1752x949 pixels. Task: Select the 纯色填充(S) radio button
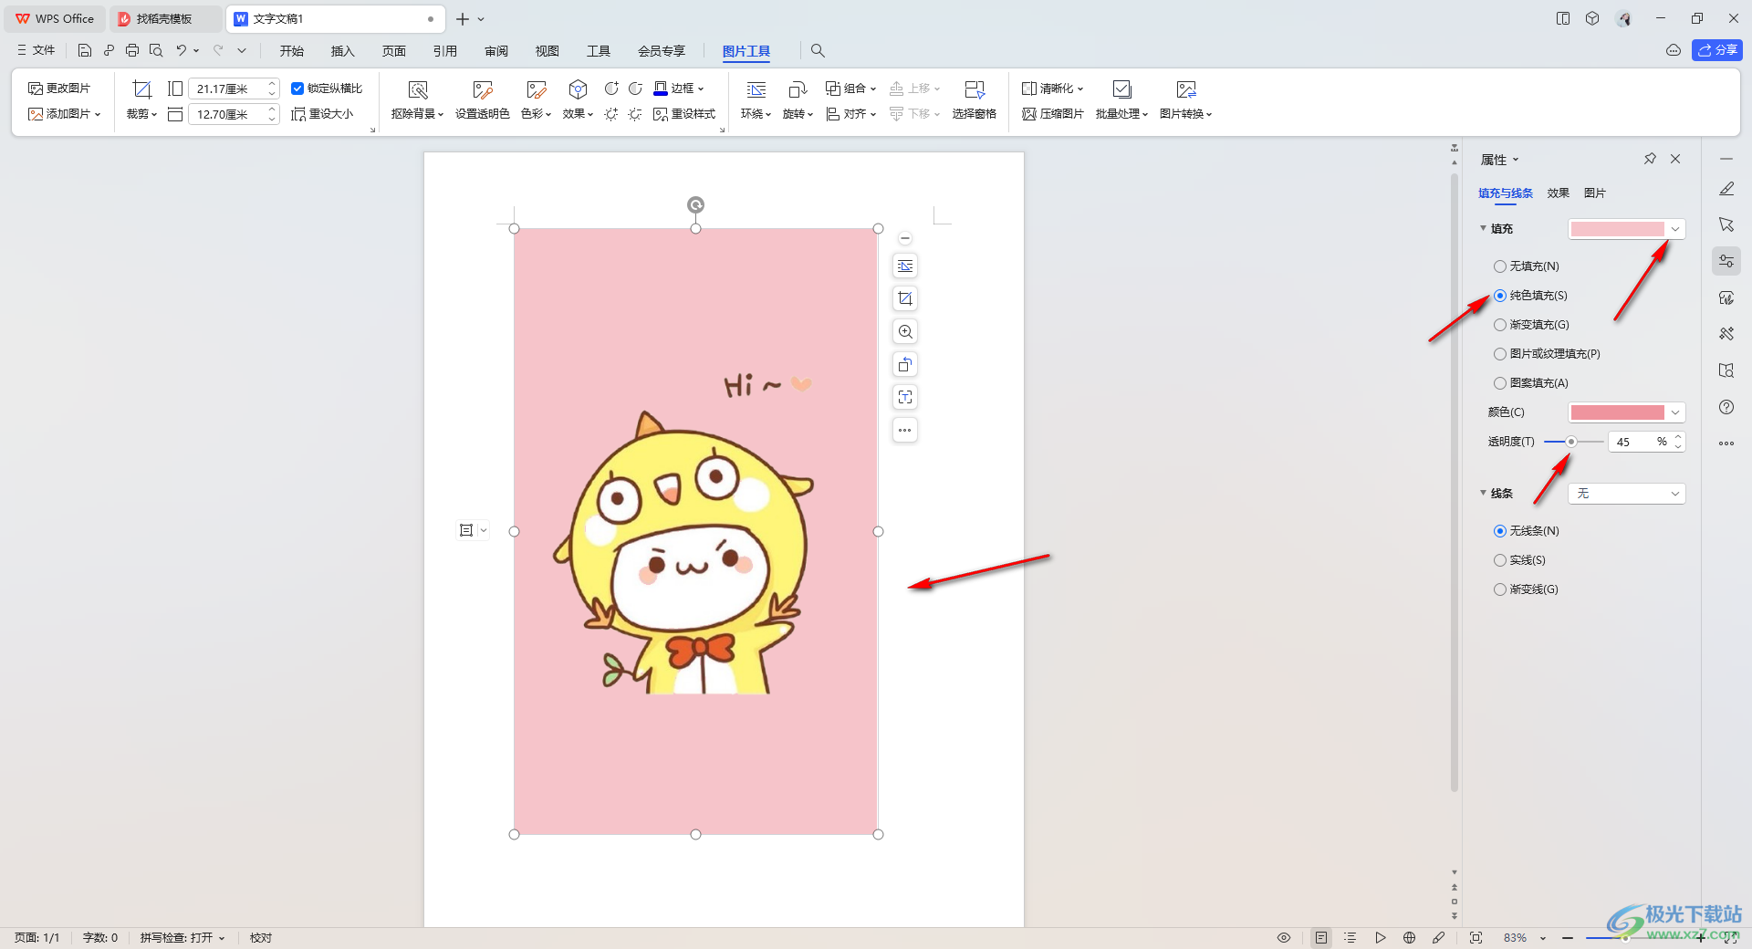pyautogui.click(x=1500, y=296)
